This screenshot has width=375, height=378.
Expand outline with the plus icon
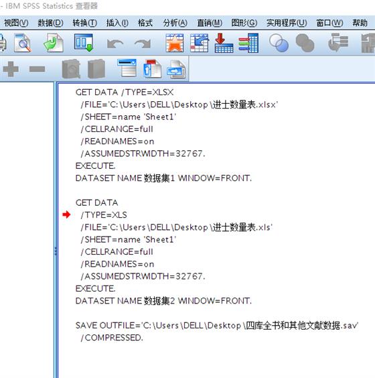(x=11, y=69)
